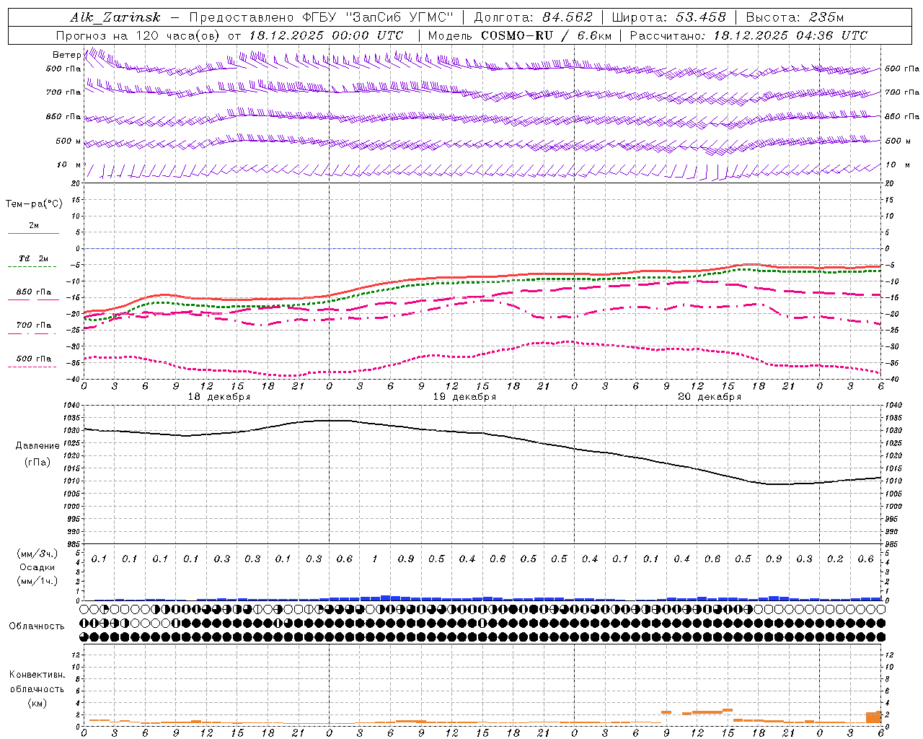Image resolution: width=923 pixels, height=739 pixels.
Task: Click the Облачность cloud cover label
Action: click(x=37, y=626)
